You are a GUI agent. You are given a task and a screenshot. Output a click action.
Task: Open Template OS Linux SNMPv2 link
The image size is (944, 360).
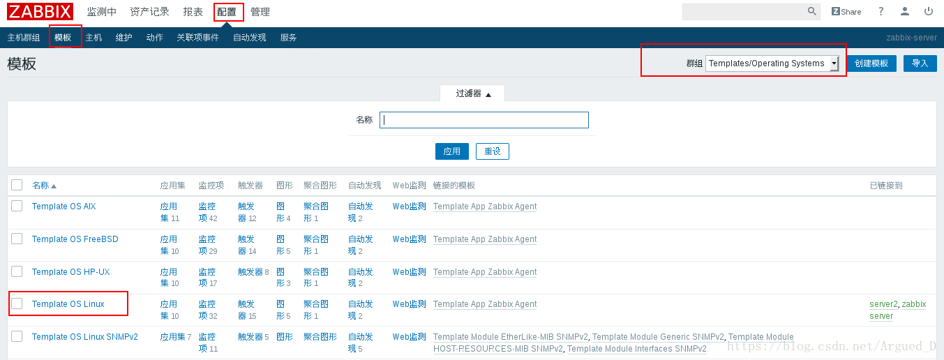tap(85, 337)
